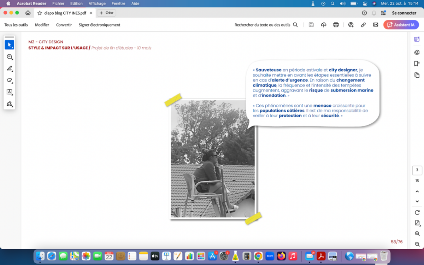424x265 pixels.
Task: Switch to the Convertir tab
Action: [x=64, y=25]
